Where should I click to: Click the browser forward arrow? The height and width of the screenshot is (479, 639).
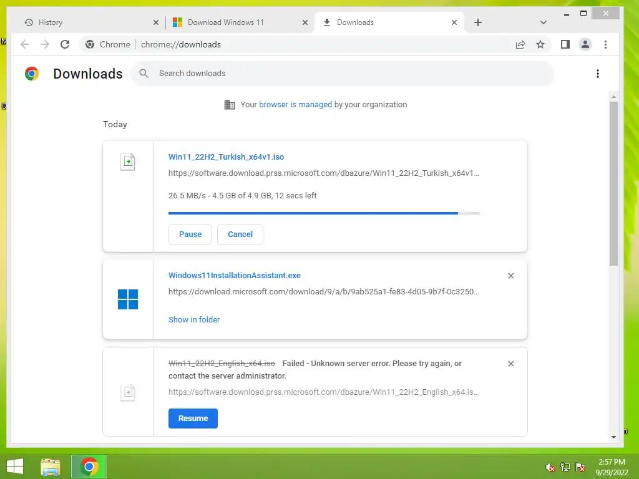click(x=45, y=44)
